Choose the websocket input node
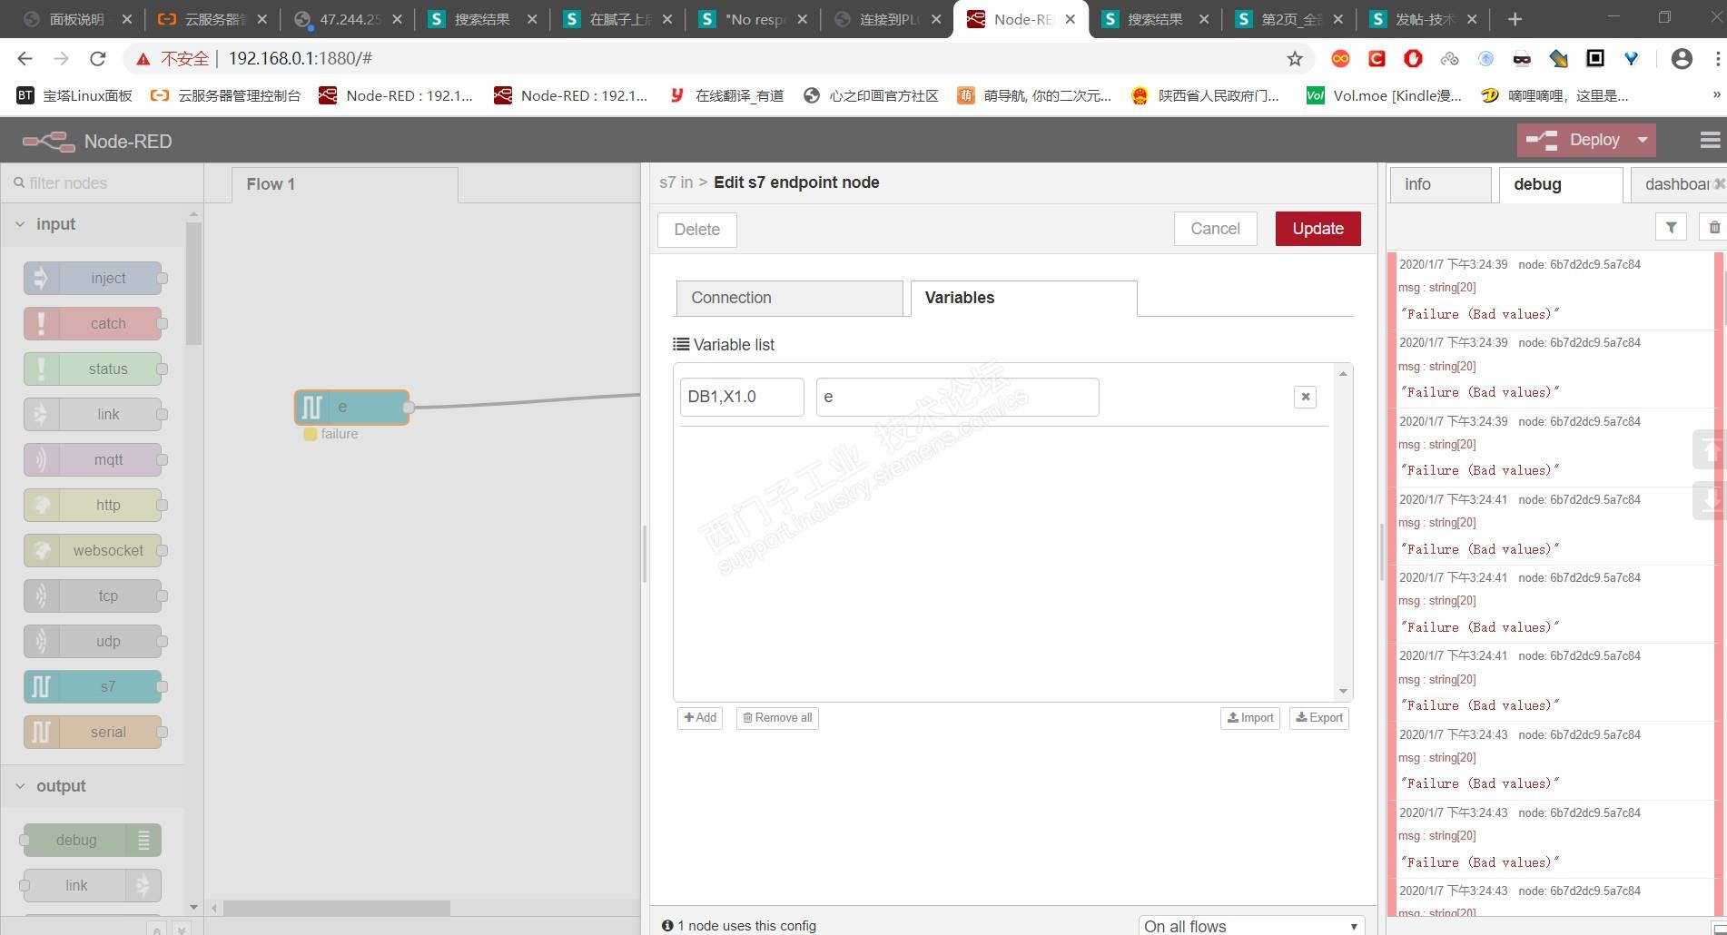The height and width of the screenshot is (935, 1727). pyautogui.click(x=93, y=550)
